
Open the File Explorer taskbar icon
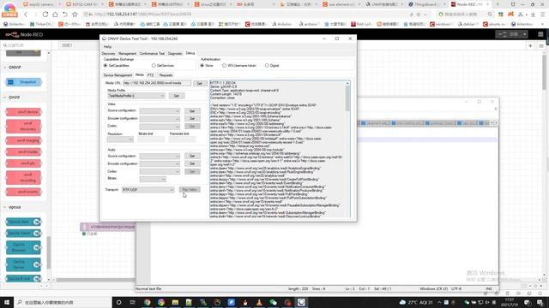[175, 302]
